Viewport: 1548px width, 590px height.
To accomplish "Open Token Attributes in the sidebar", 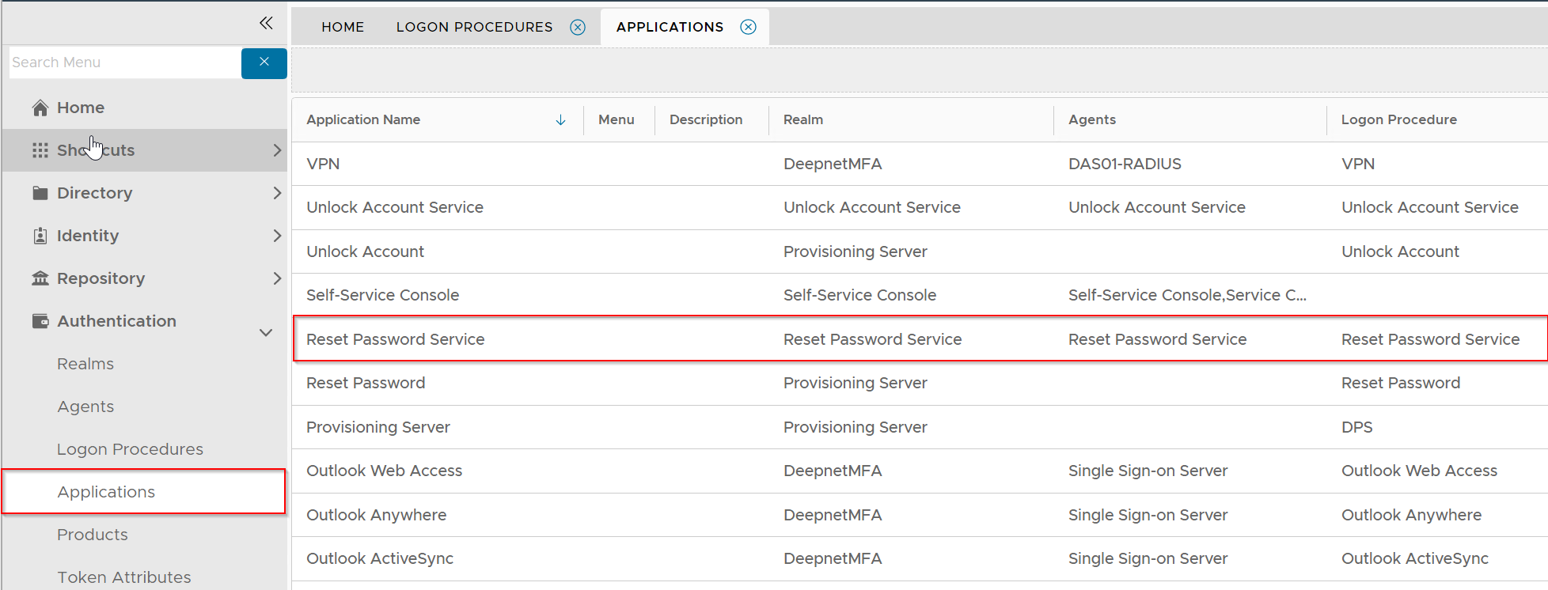I will (x=124, y=577).
